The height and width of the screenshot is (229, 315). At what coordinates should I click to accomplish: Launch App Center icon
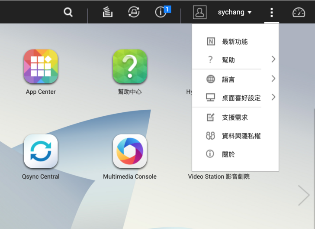[41, 66]
